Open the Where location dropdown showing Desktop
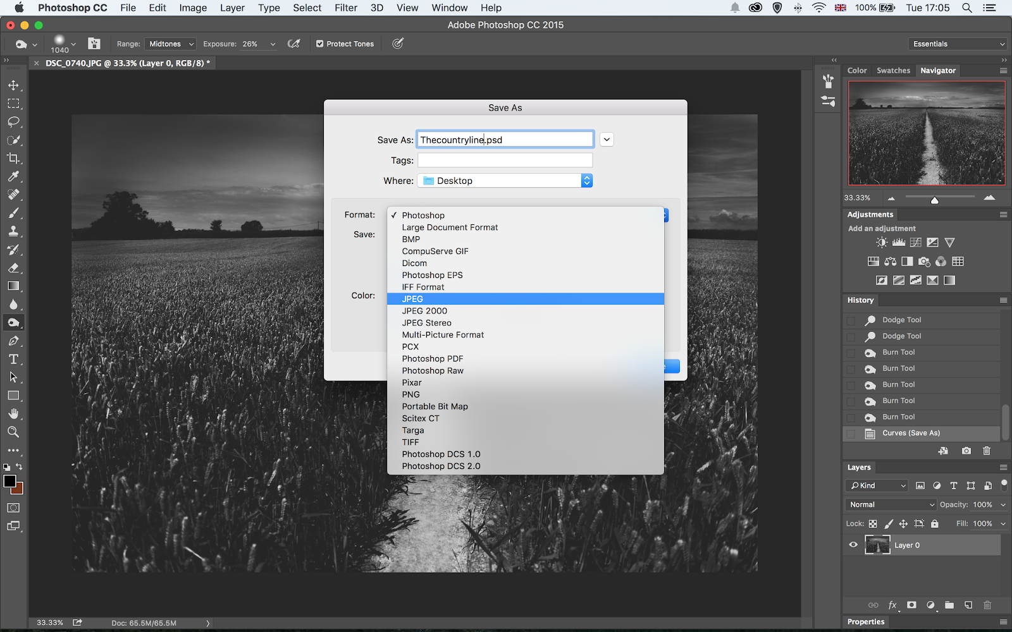This screenshot has width=1012, height=632. pos(505,181)
